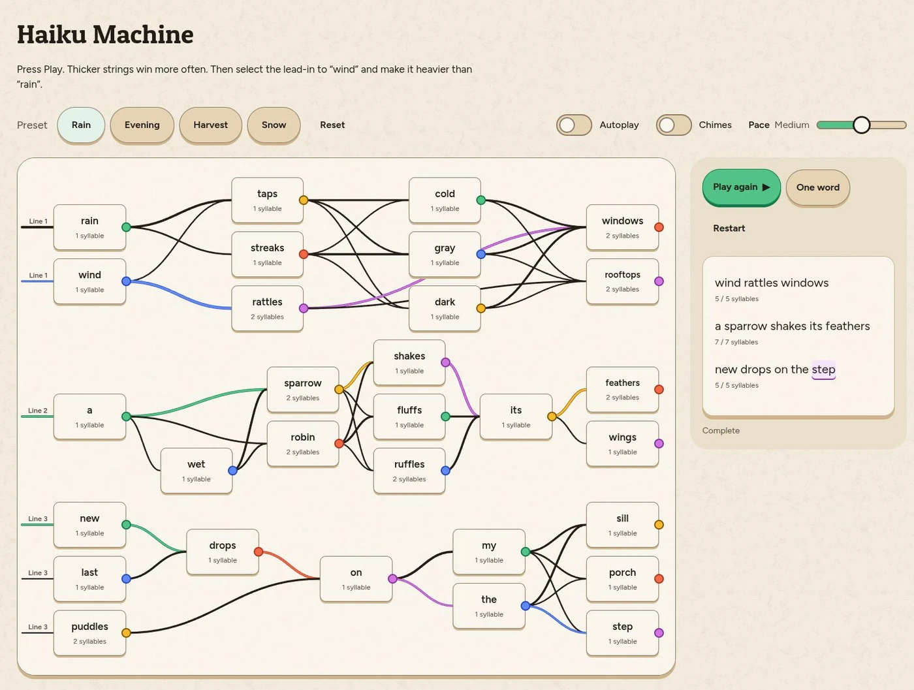
Task: Click the yellow dot on the taps node
Action: [x=304, y=200]
